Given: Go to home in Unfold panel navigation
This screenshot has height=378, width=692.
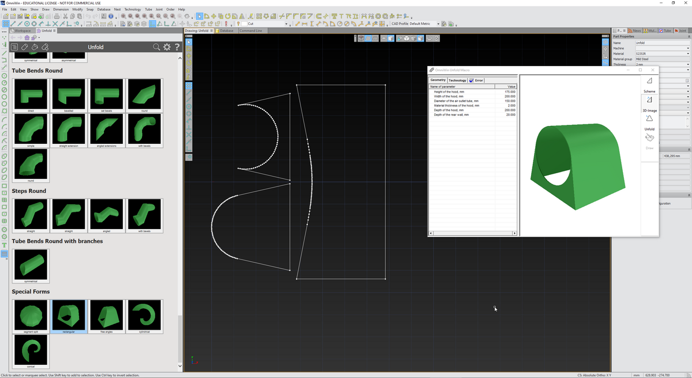Looking at the screenshot, I should click(x=27, y=37).
